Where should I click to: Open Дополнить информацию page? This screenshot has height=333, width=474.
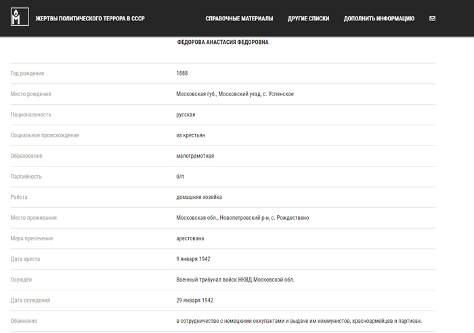pos(379,18)
